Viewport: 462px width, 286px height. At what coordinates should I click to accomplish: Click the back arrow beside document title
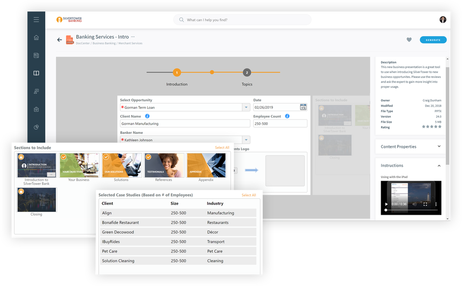[x=60, y=40]
